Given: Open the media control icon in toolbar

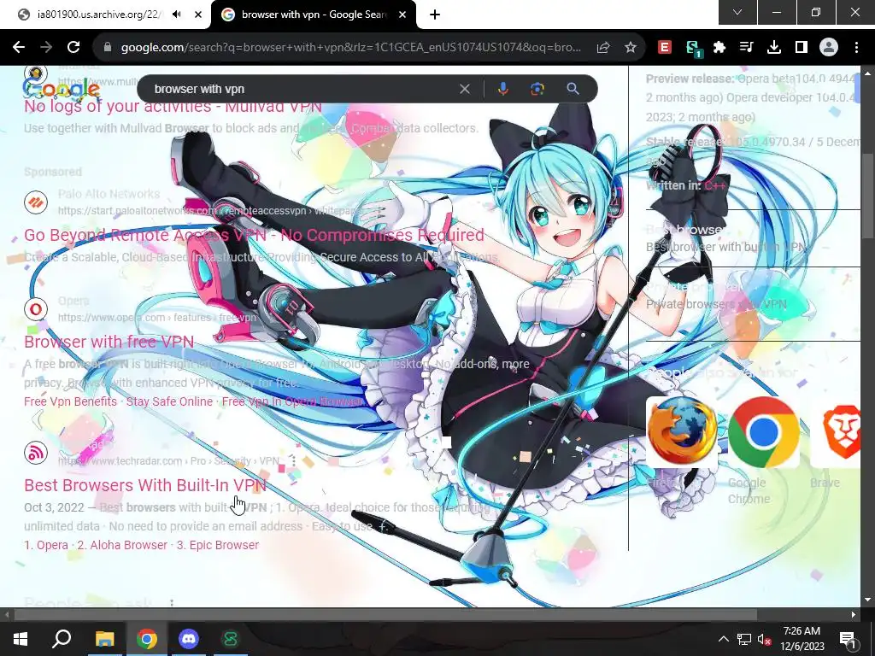Looking at the screenshot, I should [x=746, y=48].
